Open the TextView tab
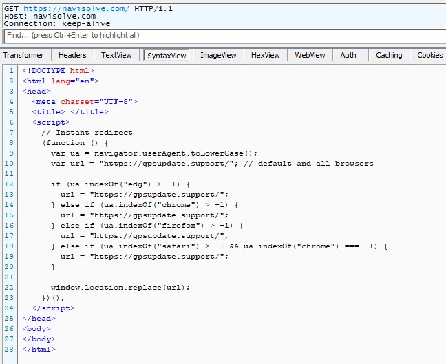 pos(116,55)
